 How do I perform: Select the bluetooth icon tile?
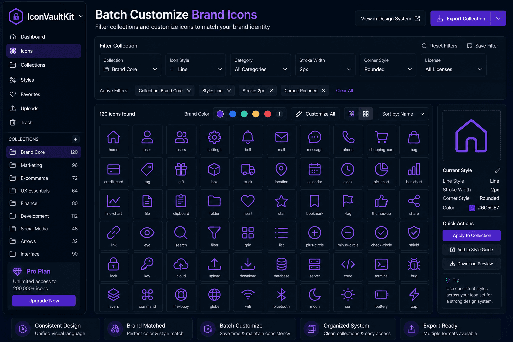pyautogui.click(x=281, y=298)
